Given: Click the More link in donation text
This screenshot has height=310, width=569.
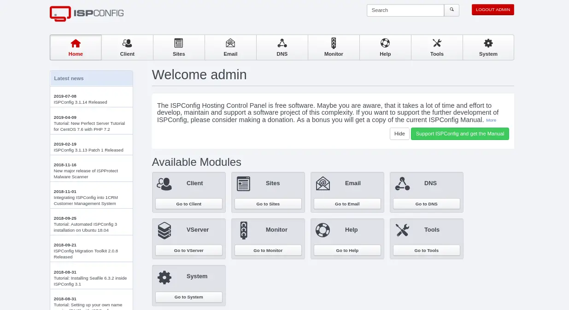Looking at the screenshot, I should click(491, 120).
